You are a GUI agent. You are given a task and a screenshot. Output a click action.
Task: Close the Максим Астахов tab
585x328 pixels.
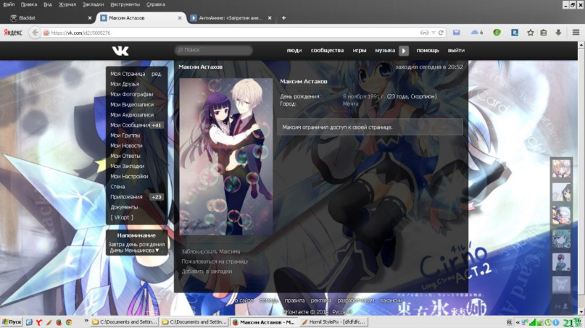click(180, 18)
